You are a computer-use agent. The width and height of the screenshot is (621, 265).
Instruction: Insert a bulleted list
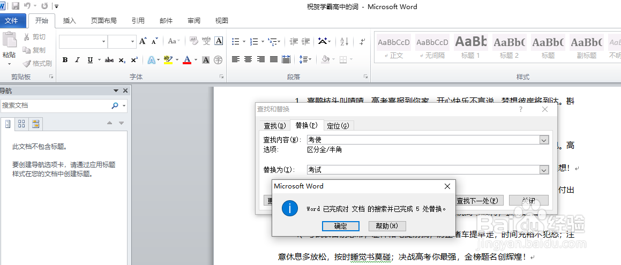click(236, 41)
